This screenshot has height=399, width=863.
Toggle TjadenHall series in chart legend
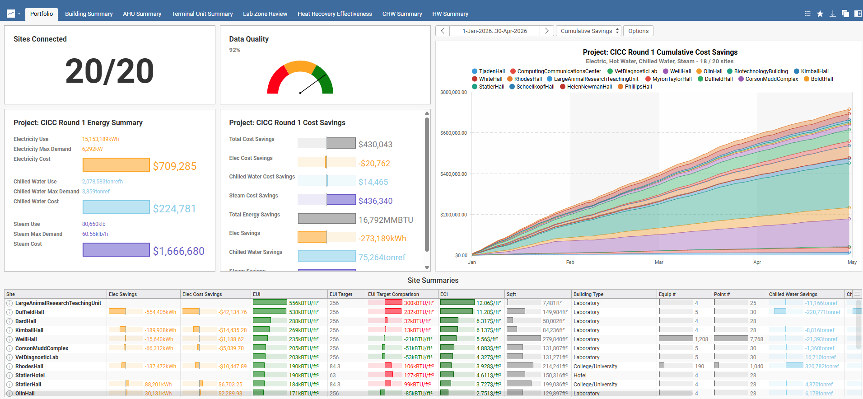[488, 71]
